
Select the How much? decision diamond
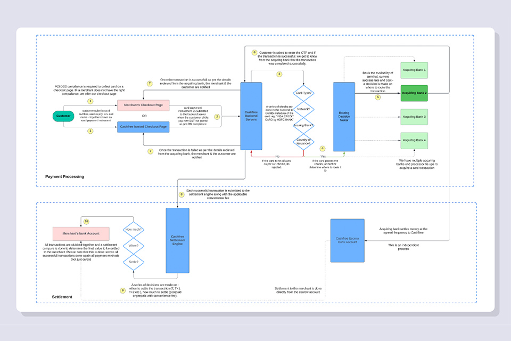point(133,230)
